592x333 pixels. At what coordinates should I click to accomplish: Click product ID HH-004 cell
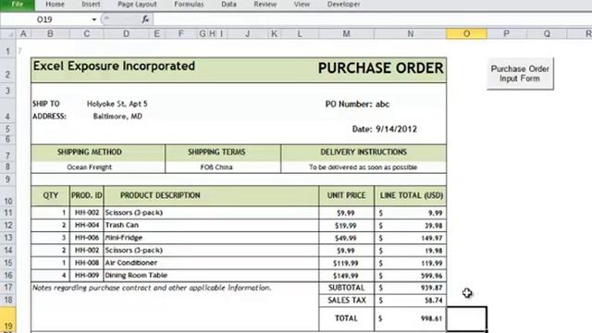(87, 226)
